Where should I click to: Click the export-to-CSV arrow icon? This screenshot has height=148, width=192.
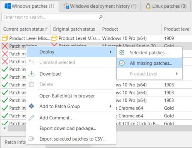[x=31, y=139]
